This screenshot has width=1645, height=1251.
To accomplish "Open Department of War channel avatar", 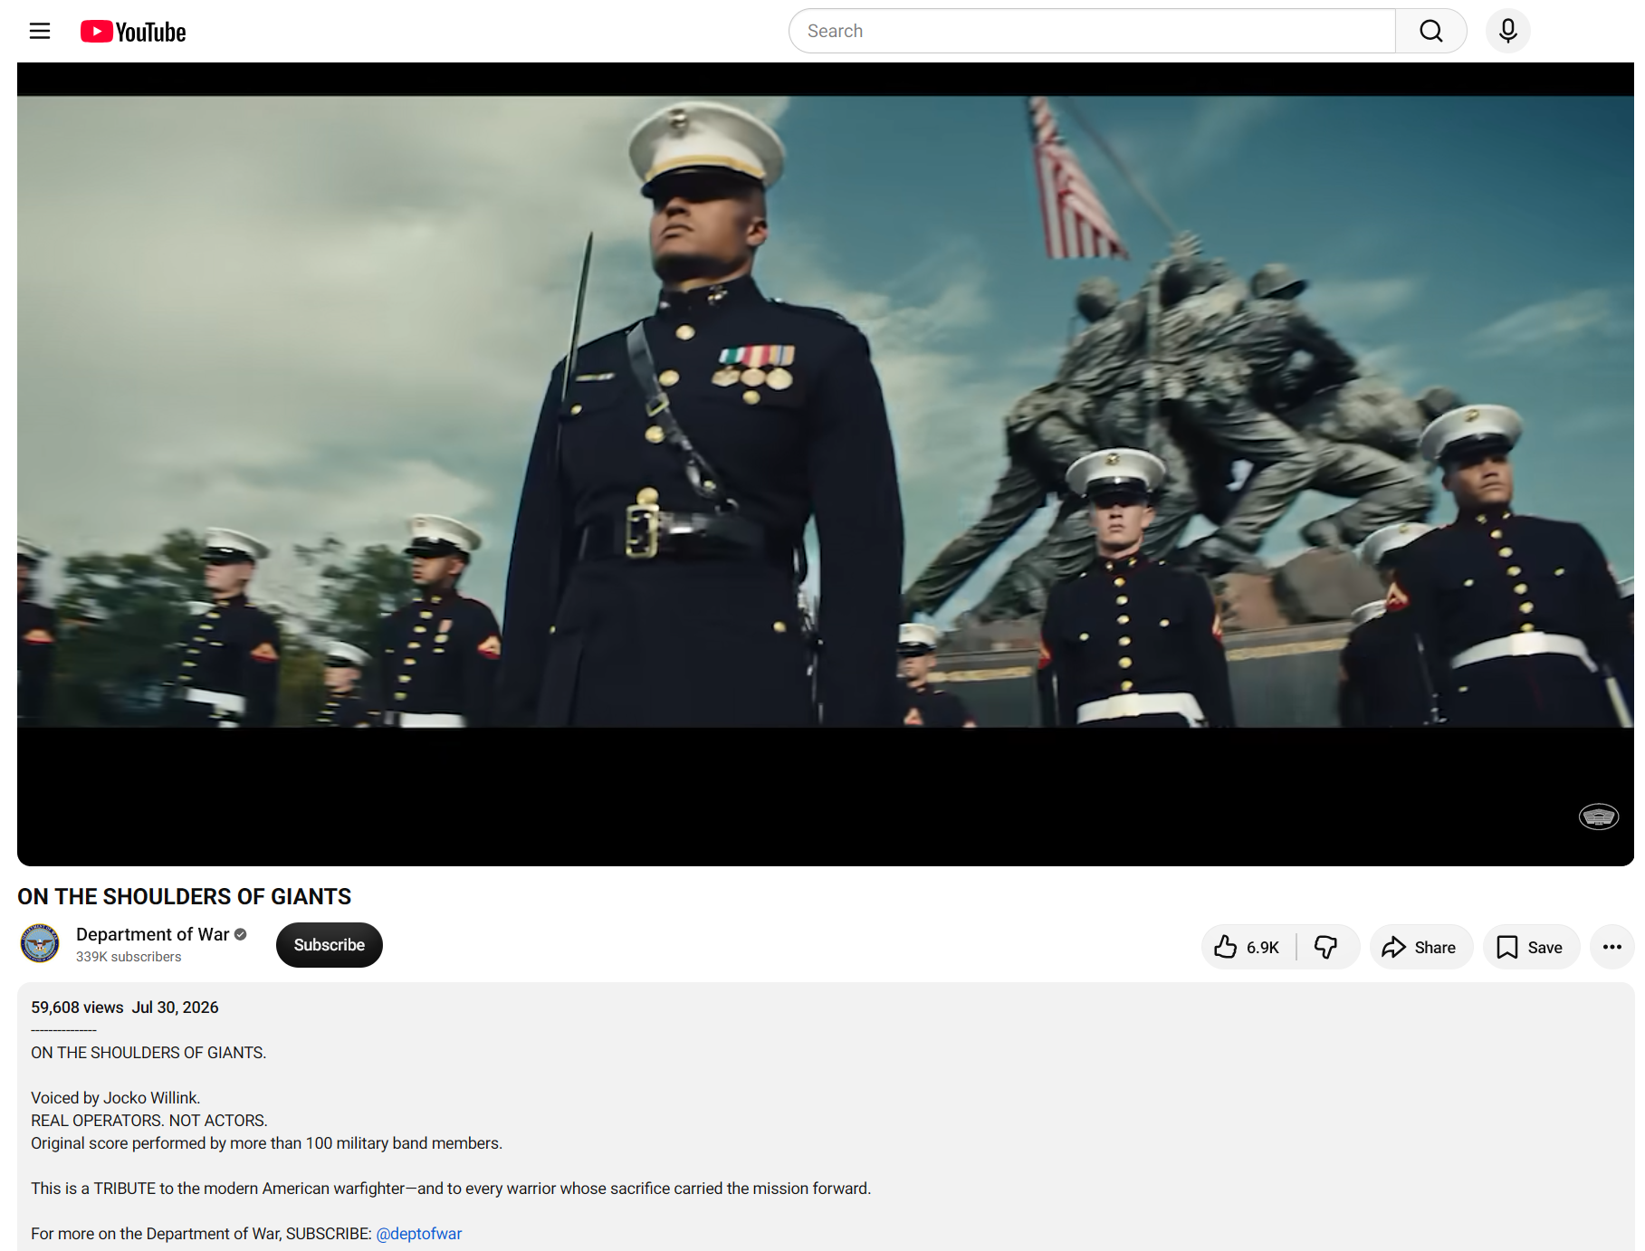I will 40,944.
